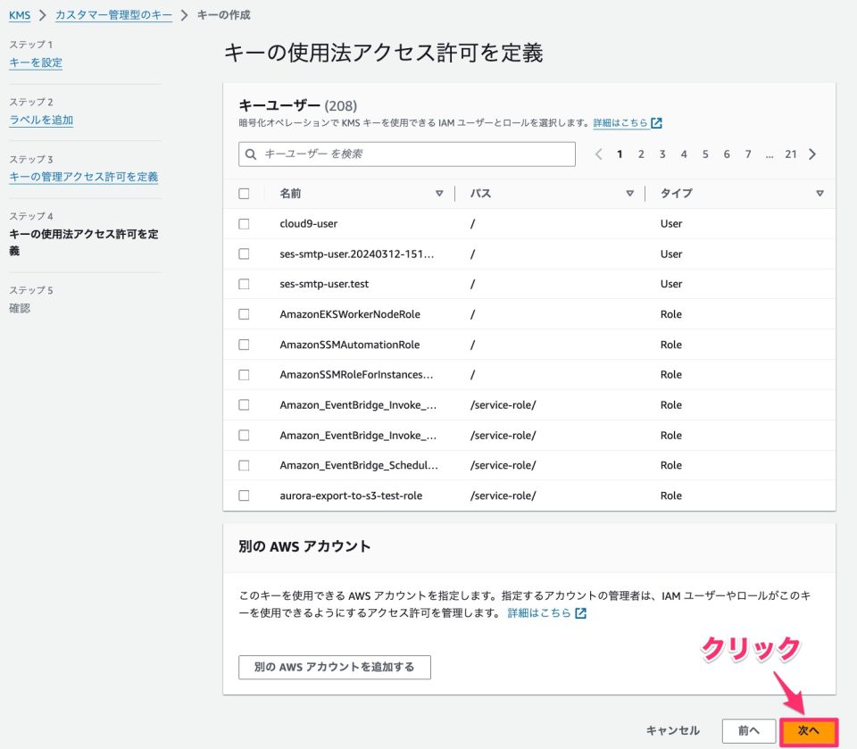The image size is (857, 749).
Task: Go to ステップ 1 キーを設定
Action: tap(35, 62)
